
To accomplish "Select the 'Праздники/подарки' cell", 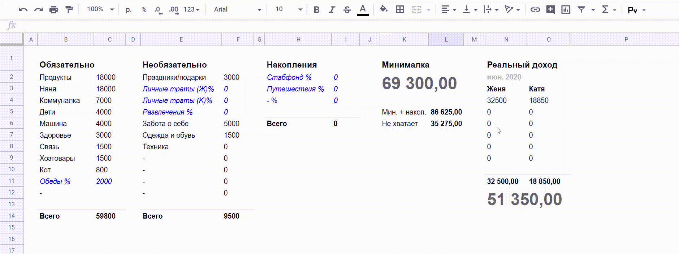I will click(x=174, y=77).
